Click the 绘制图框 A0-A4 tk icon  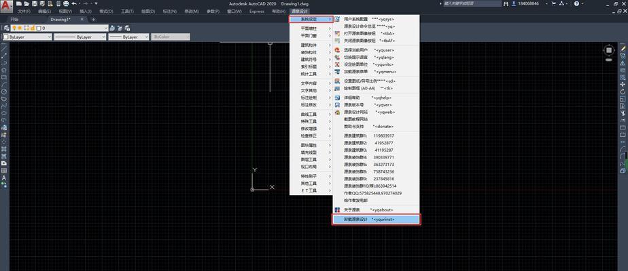pyautogui.click(x=337, y=88)
